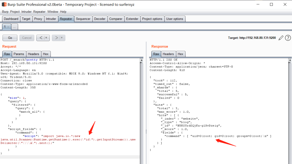Click the "_id" value line in response

point(191,126)
